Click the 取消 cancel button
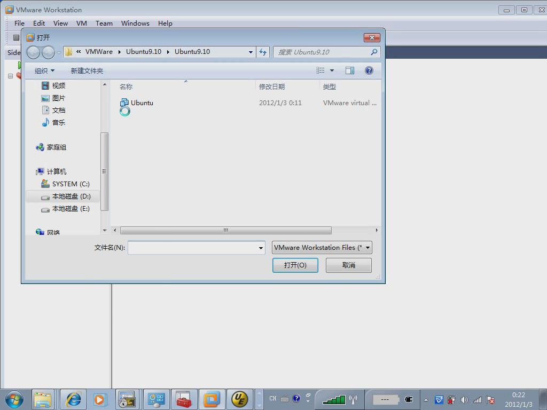 pyautogui.click(x=348, y=265)
